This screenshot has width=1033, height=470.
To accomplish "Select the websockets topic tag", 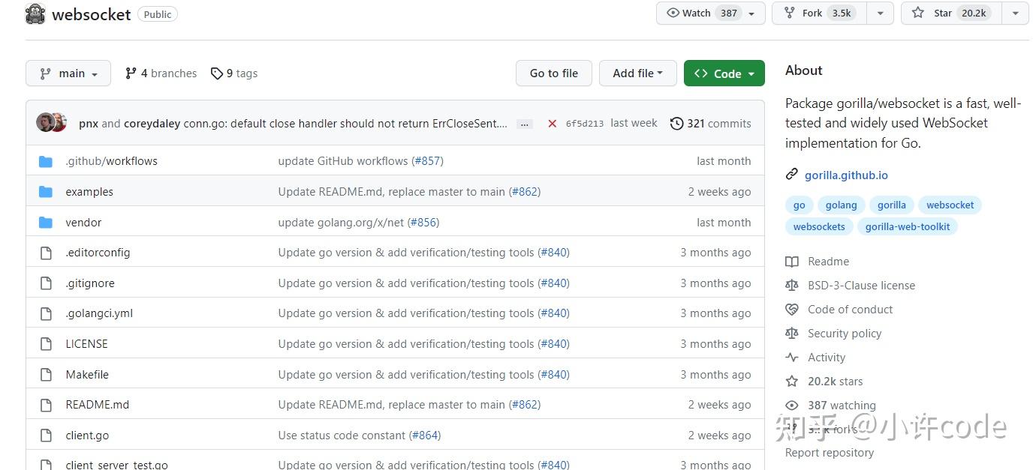I will click(x=819, y=226).
